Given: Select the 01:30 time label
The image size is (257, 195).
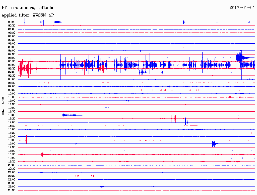Looking at the screenshot, I should tap(12, 33).
